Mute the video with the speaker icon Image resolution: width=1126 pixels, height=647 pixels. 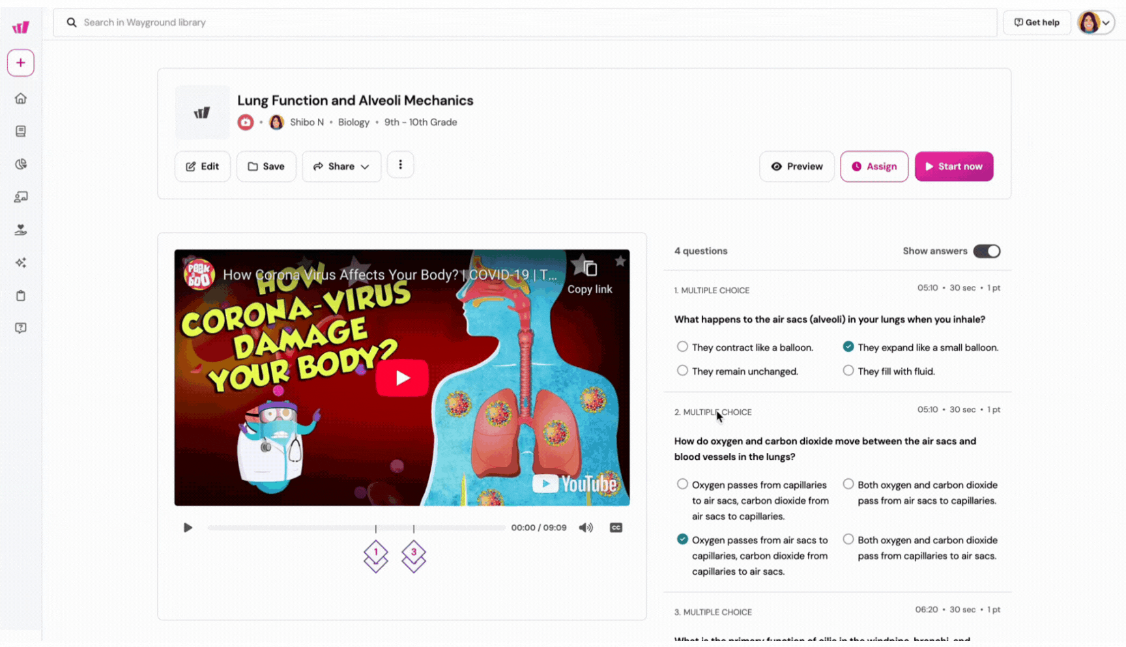coord(586,528)
